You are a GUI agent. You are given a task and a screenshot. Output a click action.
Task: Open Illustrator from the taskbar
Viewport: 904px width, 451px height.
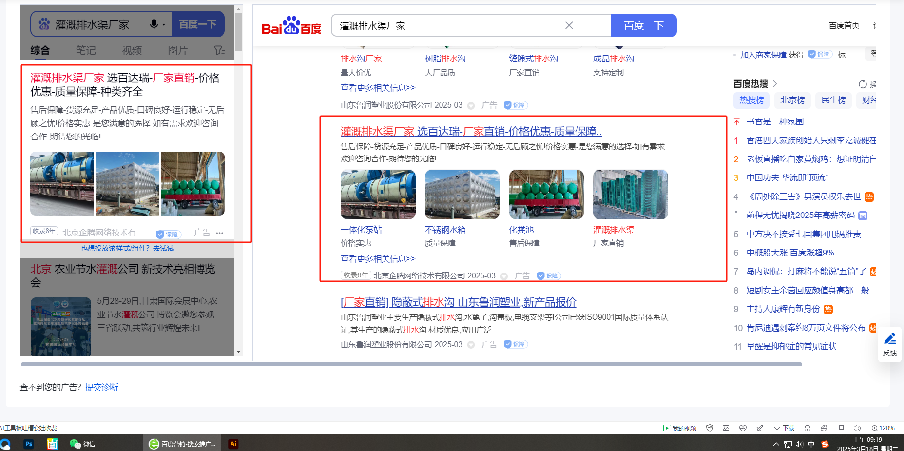[233, 444]
